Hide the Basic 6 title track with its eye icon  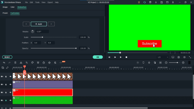pos(10,84)
